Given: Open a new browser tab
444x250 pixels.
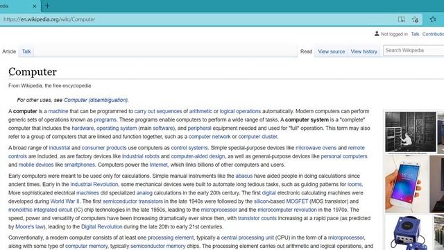Looking at the screenshot, I should [47, 6].
